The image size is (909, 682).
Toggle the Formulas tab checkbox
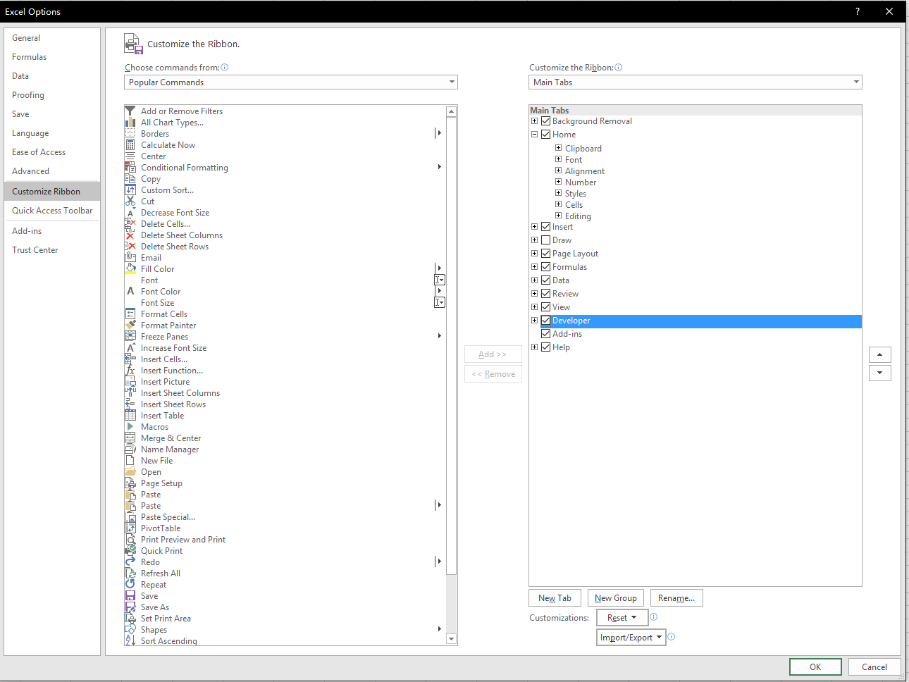[545, 267]
